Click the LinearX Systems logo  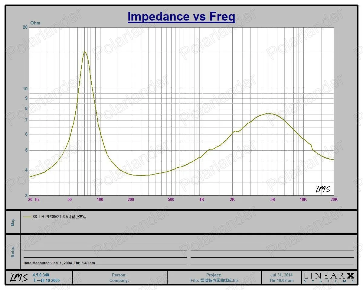coord(329,277)
